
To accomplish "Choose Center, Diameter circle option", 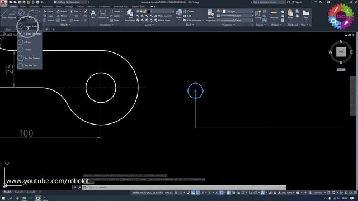I will coord(30,34).
